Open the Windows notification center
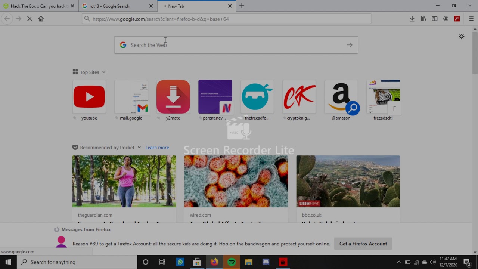 point(467,262)
